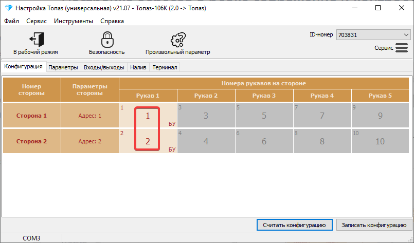Click disabled hose cell number 10
The width and height of the screenshot is (414, 243).
click(380, 141)
